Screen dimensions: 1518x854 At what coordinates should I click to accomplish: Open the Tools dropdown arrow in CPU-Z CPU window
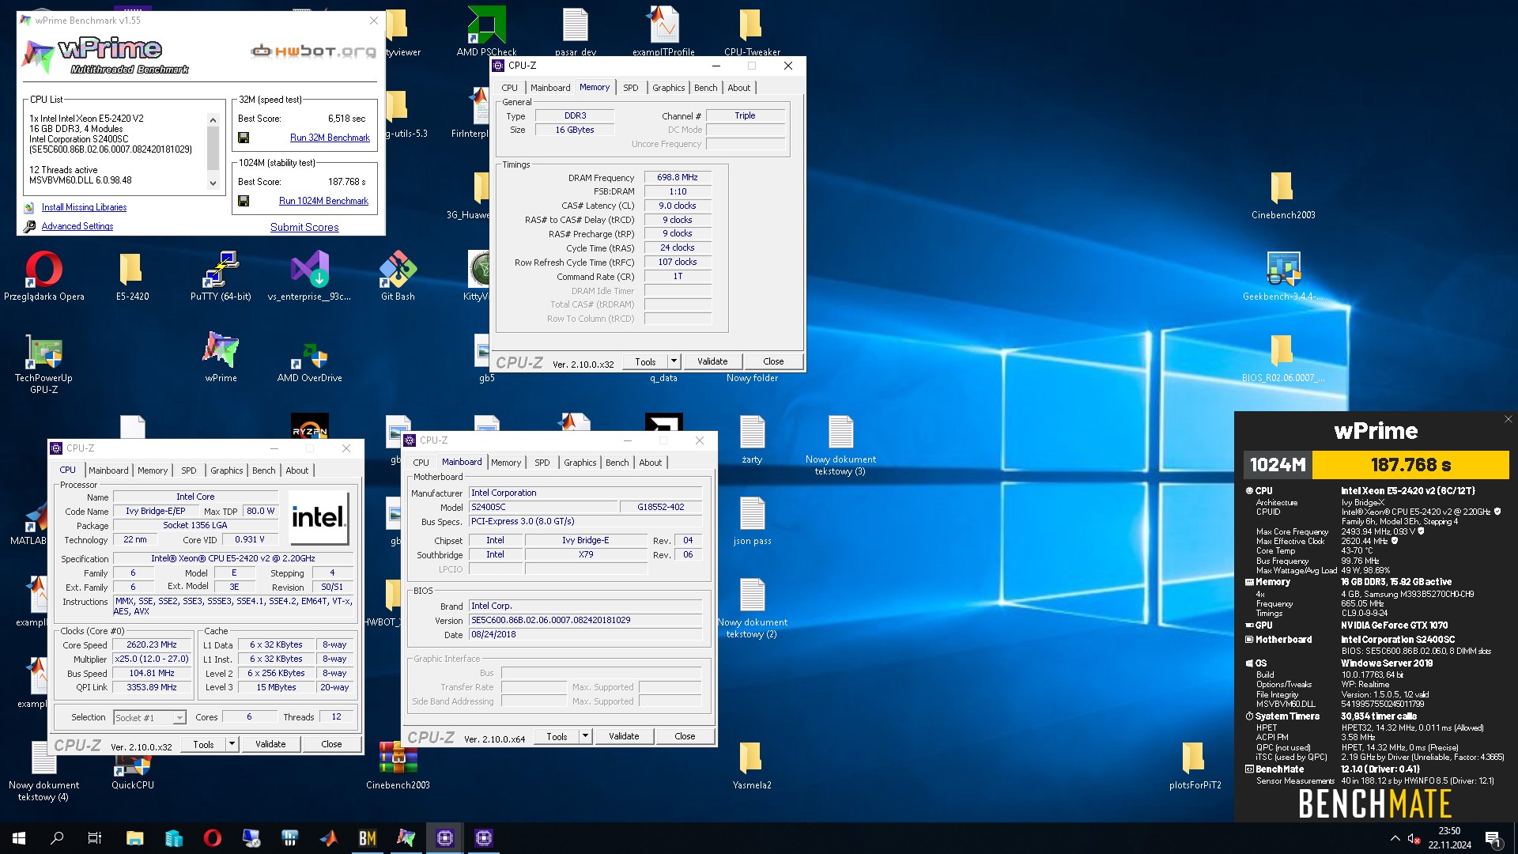232,744
